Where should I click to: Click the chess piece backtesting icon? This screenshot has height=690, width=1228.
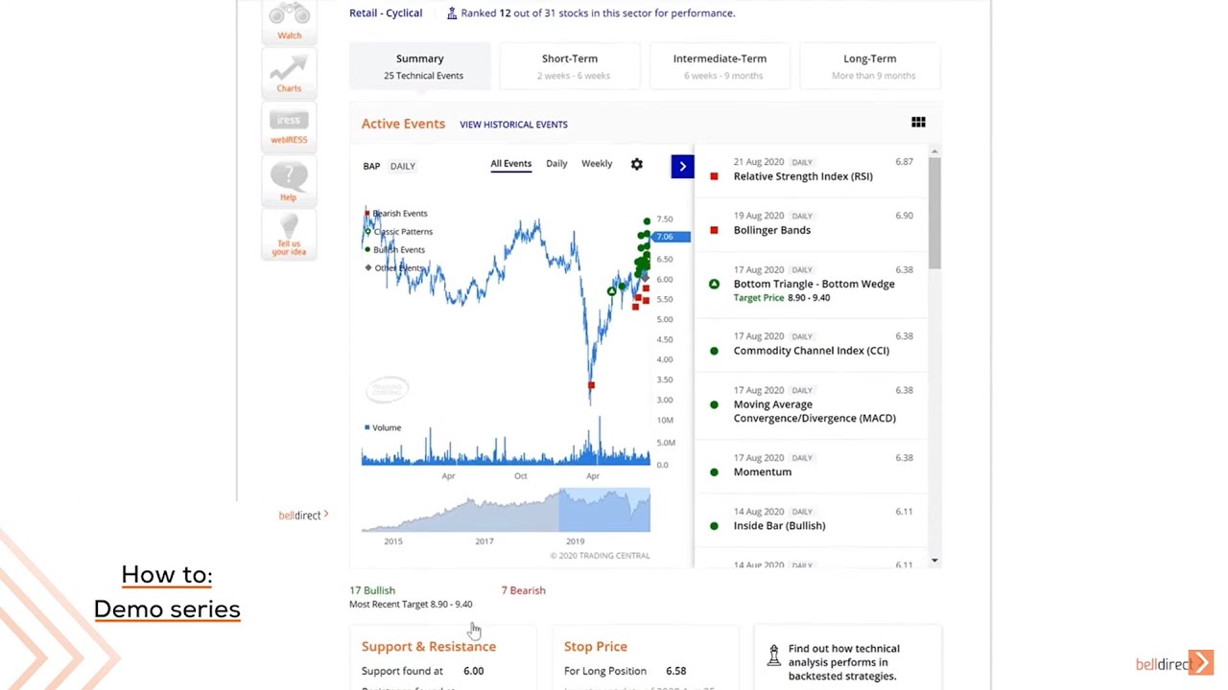click(774, 655)
